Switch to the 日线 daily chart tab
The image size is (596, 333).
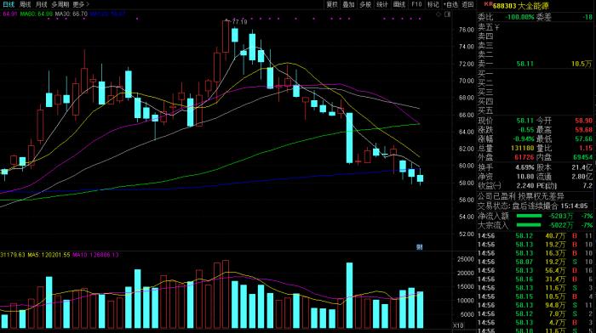pyautogui.click(x=8, y=4)
